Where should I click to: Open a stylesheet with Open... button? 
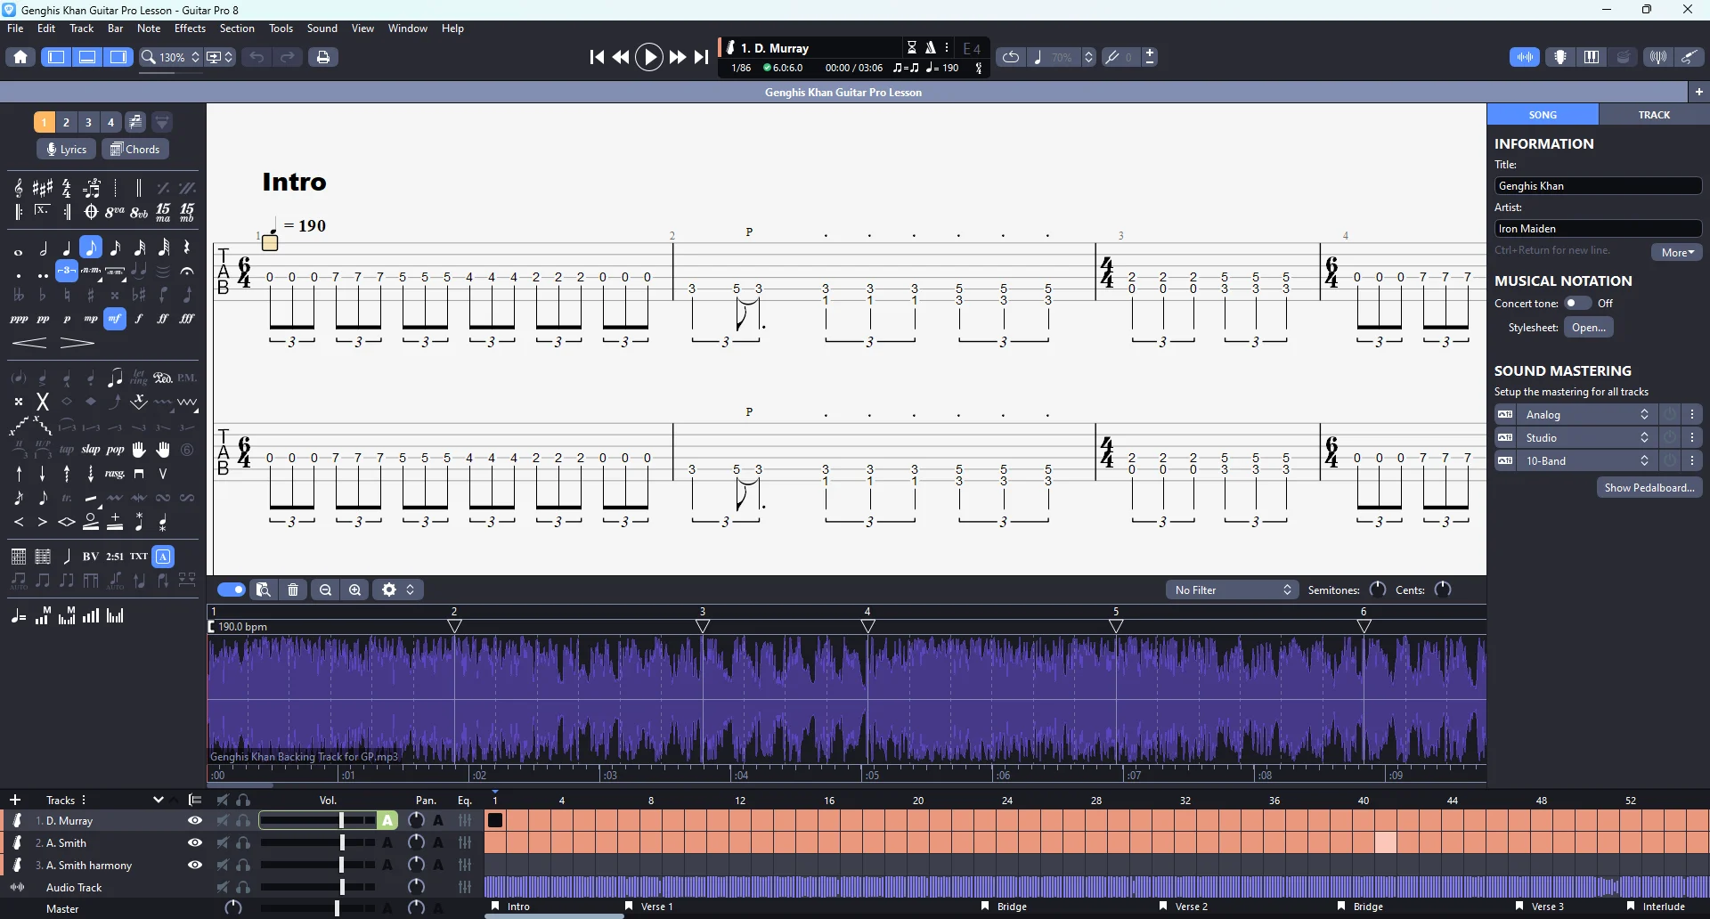click(x=1589, y=328)
